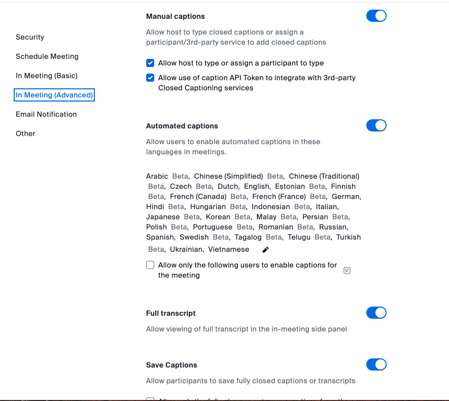449x401 pixels.
Task: Open the Email Notification section
Action: pyautogui.click(x=46, y=114)
